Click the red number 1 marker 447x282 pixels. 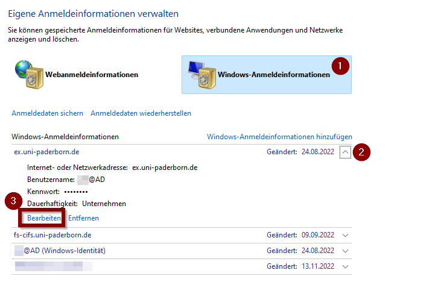(341, 64)
